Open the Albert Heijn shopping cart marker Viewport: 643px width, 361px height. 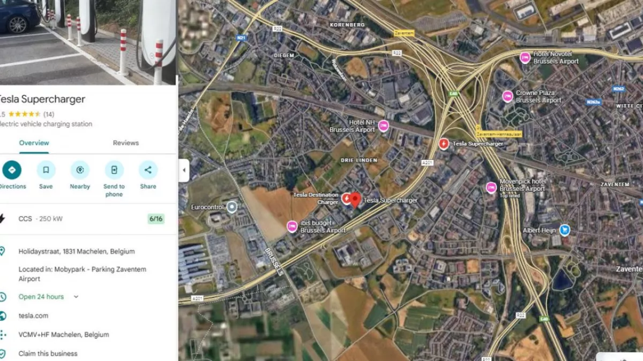tap(564, 230)
